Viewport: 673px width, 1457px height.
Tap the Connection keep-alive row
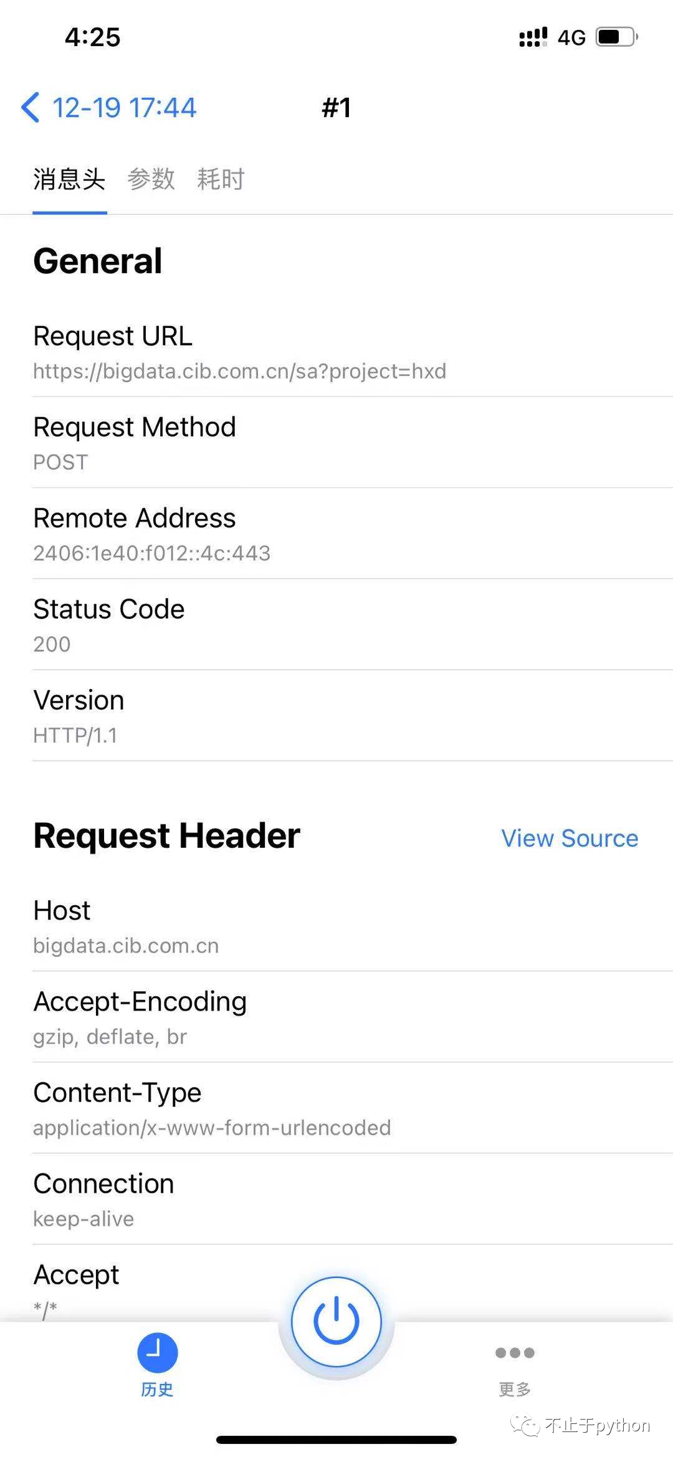tap(336, 1200)
